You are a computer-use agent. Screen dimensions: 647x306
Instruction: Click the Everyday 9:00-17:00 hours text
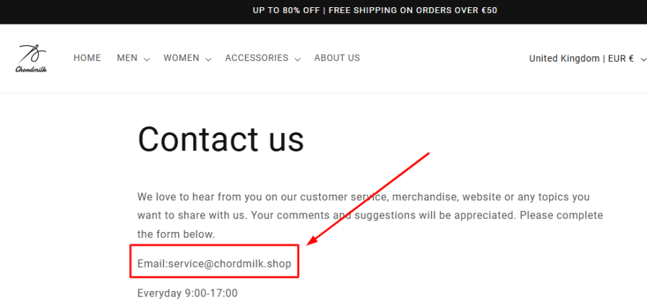188,293
